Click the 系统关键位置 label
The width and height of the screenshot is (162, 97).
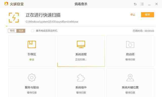(130, 87)
